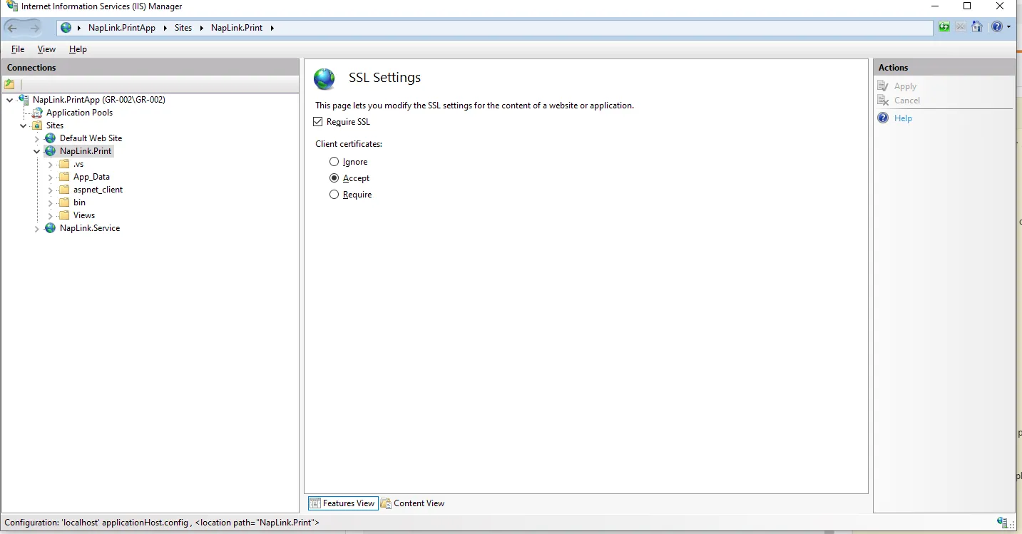Expand the aspnet_client folder node

50,190
